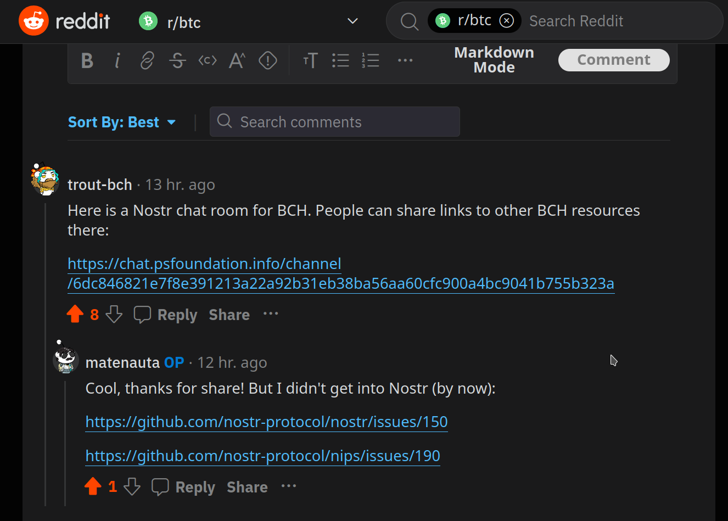Mark text as spoiler
The width and height of the screenshot is (728, 521).
[268, 60]
